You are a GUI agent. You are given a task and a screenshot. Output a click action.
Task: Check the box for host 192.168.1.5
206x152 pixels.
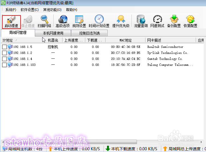[x=4, y=47]
